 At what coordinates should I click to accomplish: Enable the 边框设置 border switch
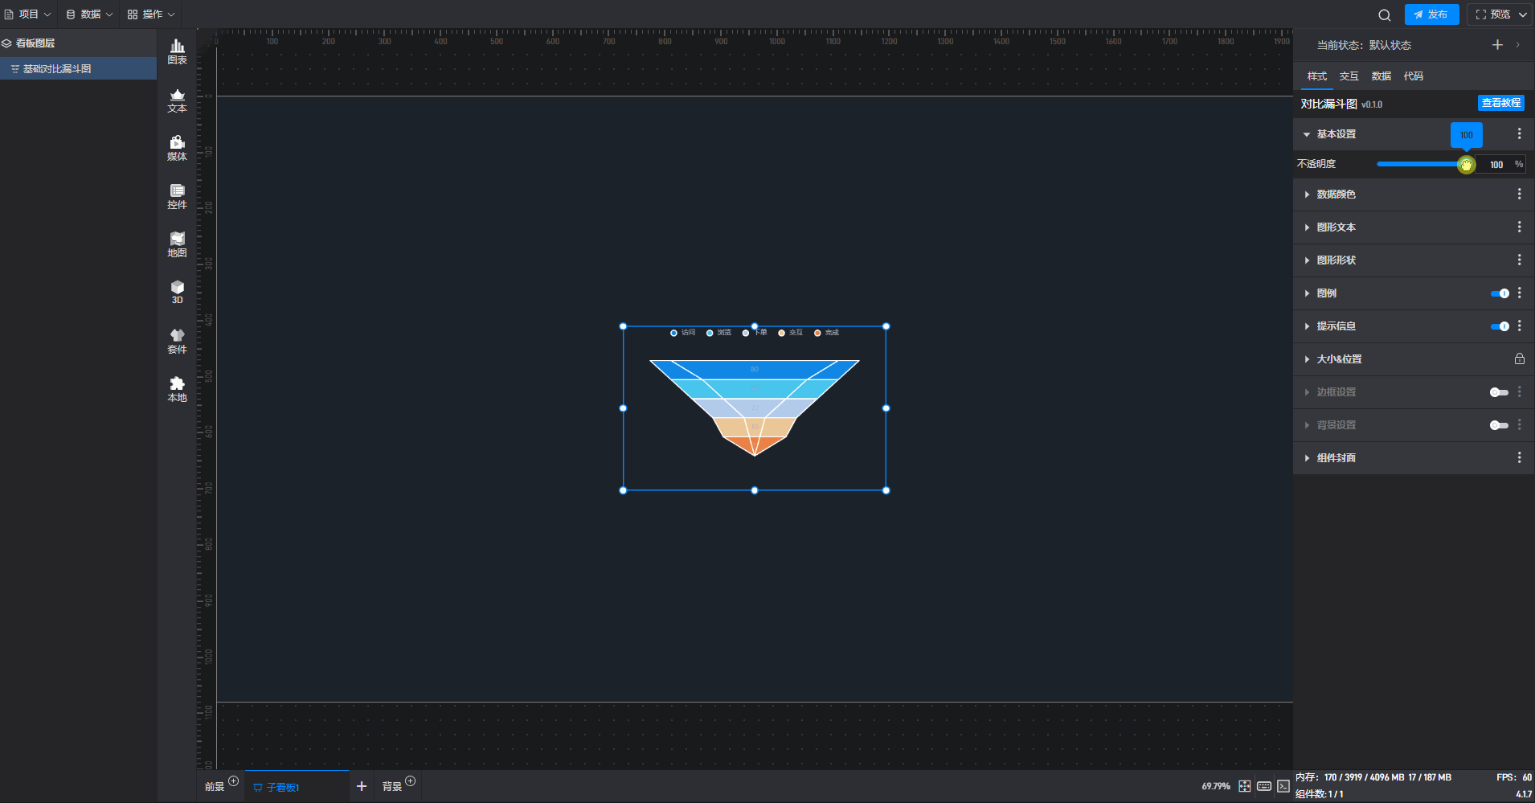[1499, 392]
